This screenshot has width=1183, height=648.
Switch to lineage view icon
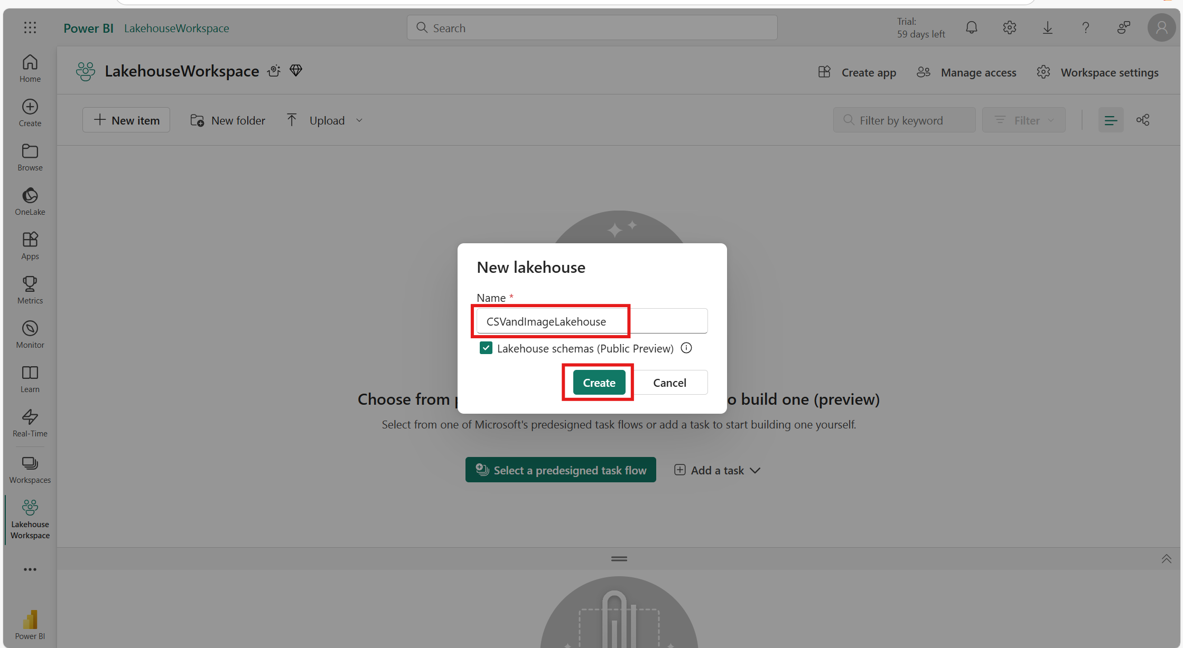1143,120
